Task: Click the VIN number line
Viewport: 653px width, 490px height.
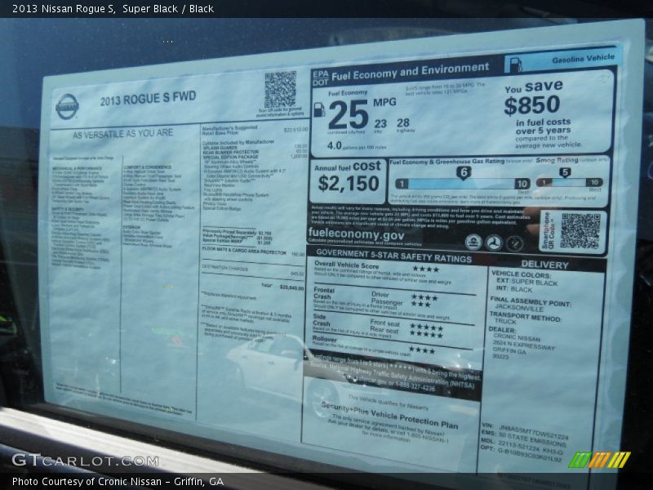Action: pyautogui.click(x=525, y=431)
